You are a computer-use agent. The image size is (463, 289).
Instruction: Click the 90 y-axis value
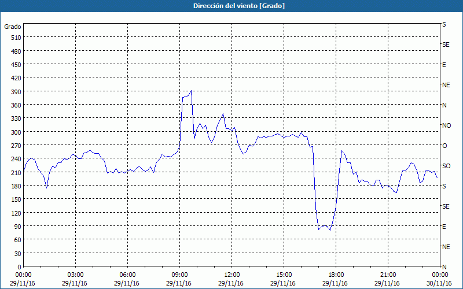point(18,227)
